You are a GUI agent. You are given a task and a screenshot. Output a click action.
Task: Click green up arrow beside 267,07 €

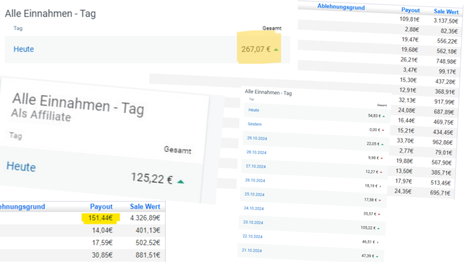pyautogui.click(x=276, y=50)
